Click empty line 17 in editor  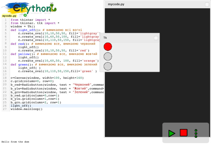click(x=57, y=75)
